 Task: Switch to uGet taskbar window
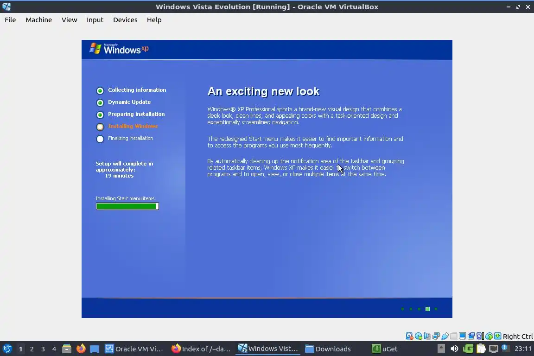400,349
